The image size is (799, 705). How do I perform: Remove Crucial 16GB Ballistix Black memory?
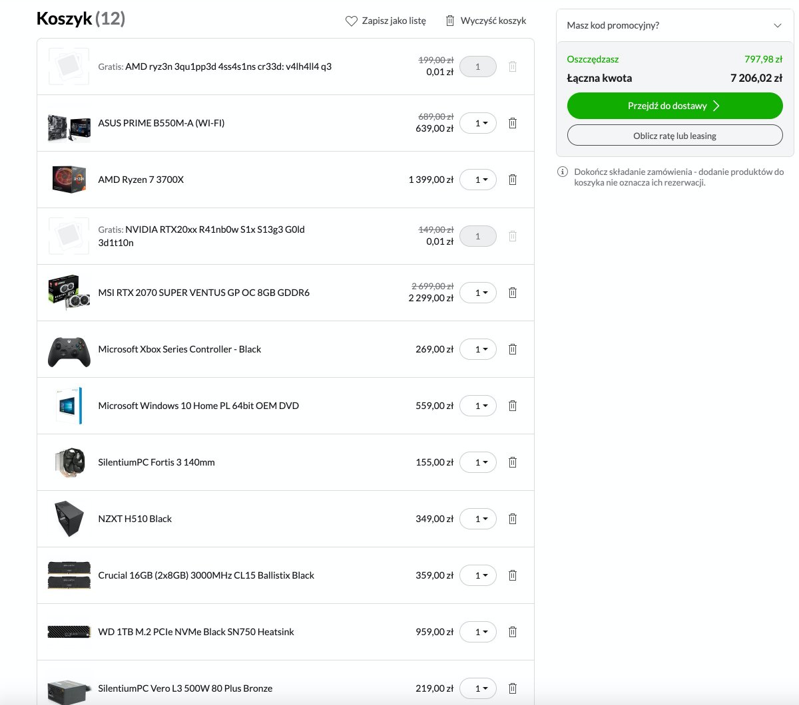coord(513,575)
